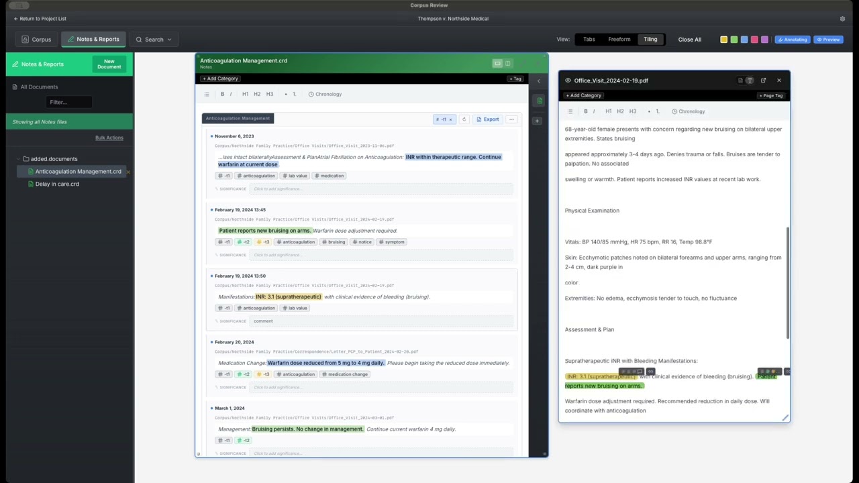This screenshot has height=483, width=859.
Task: Open the three-dots menu beside Export
Action: click(x=511, y=119)
